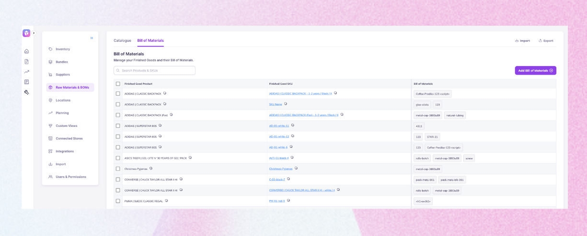Open the Christmas-Pyjamas SKU link
The height and width of the screenshot is (236, 587).
click(281, 169)
